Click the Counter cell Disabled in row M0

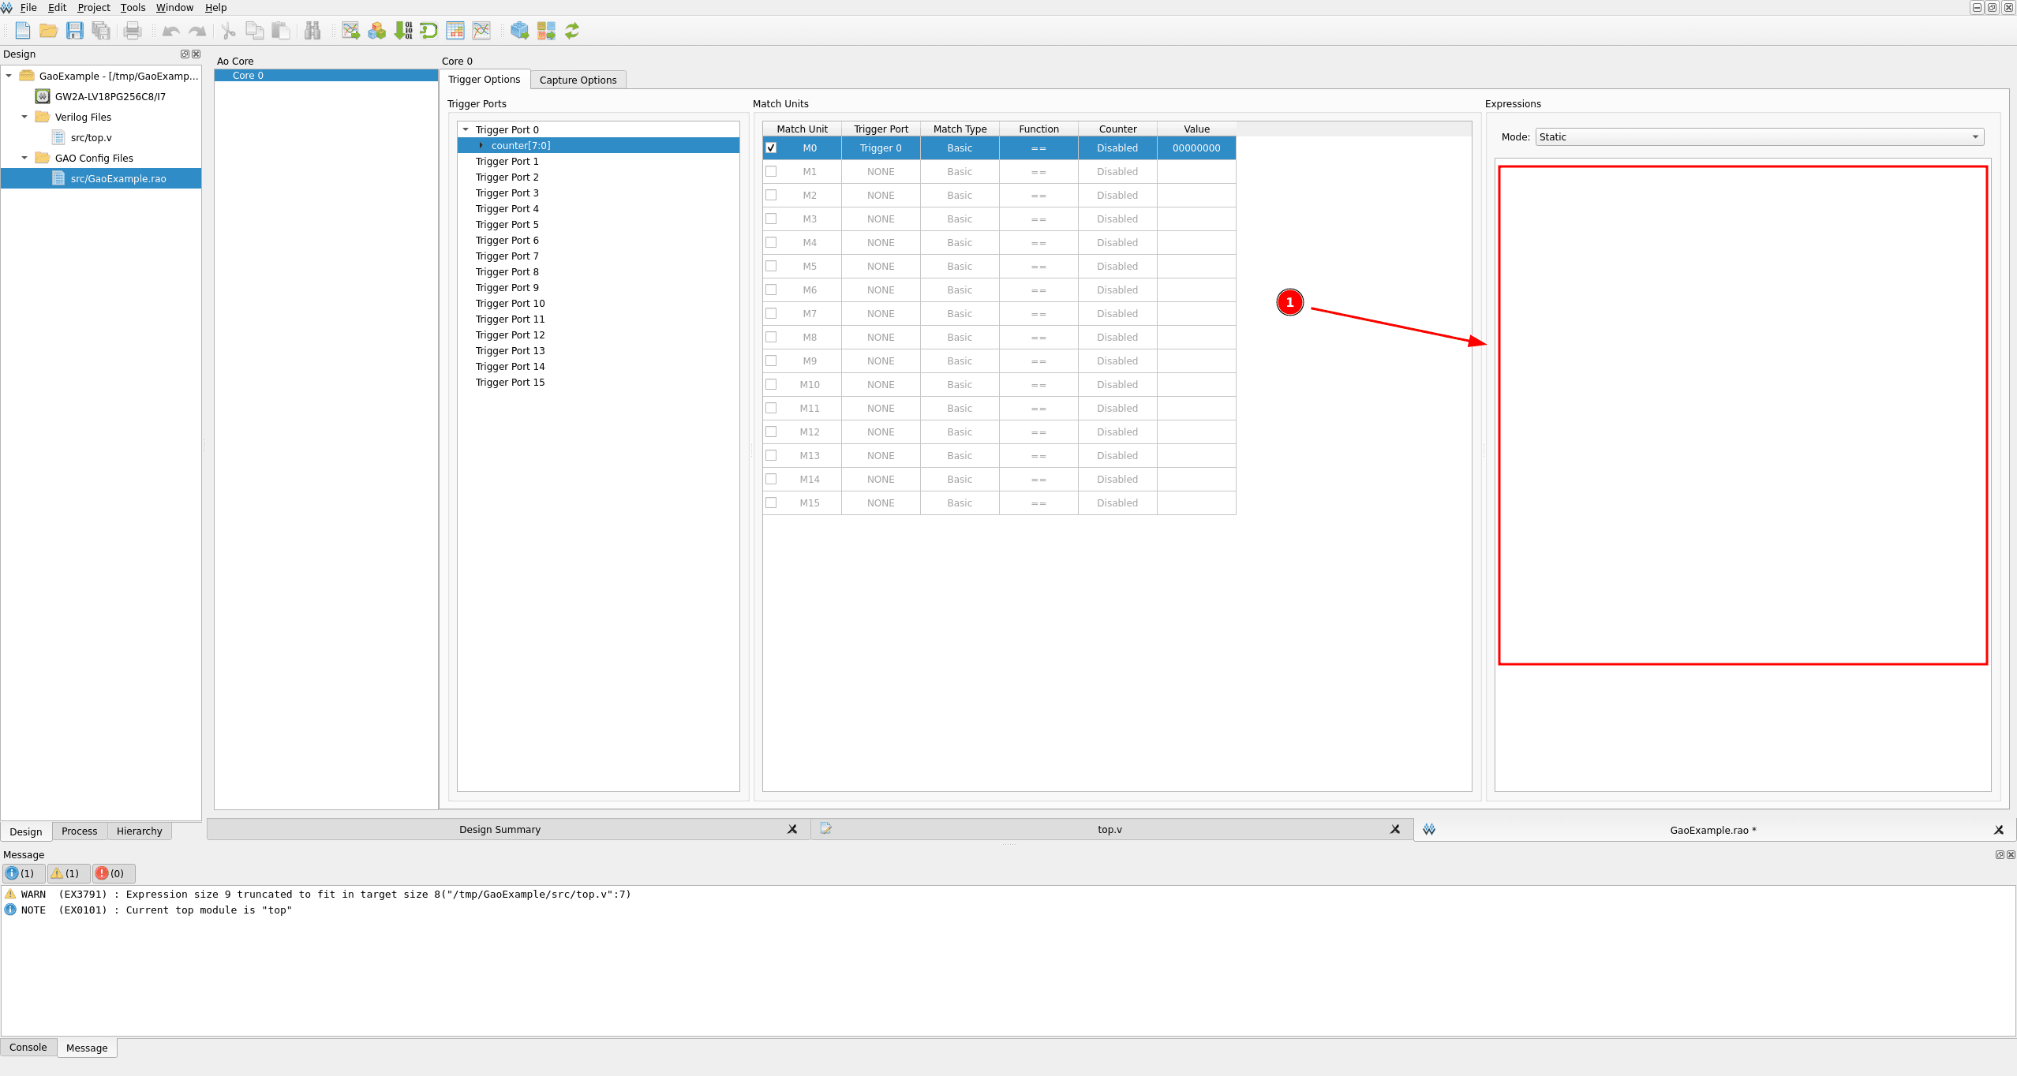[1117, 148]
